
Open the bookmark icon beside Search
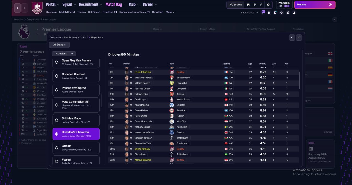(248, 5)
